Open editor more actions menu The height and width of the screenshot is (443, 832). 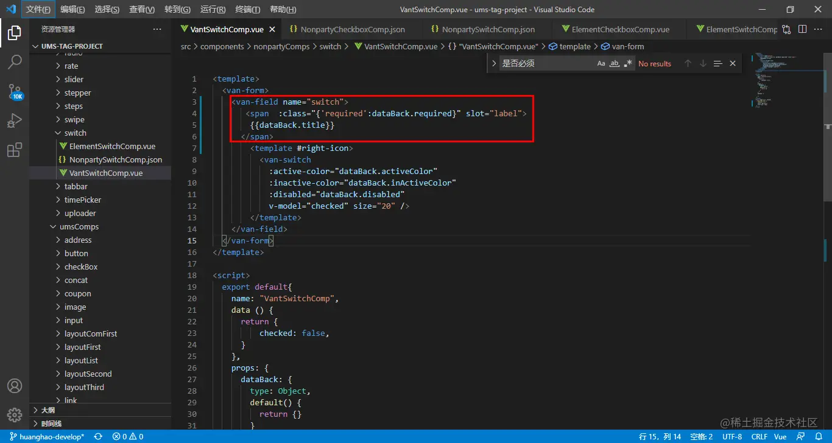coord(819,29)
